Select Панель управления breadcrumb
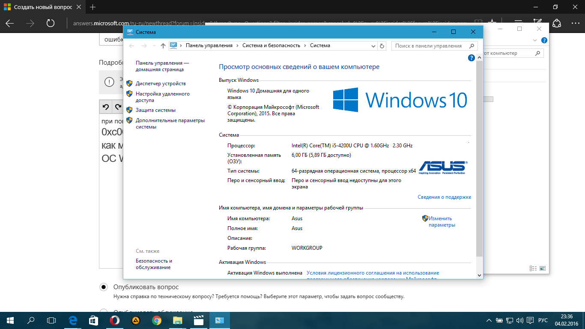 pos(209,45)
